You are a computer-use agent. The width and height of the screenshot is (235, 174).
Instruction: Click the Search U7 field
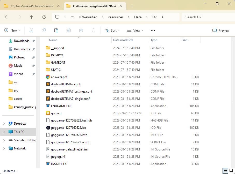[208, 17]
